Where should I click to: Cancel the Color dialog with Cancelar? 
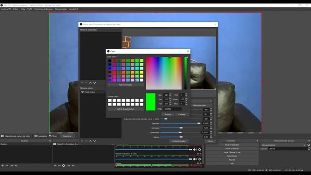click(182, 115)
